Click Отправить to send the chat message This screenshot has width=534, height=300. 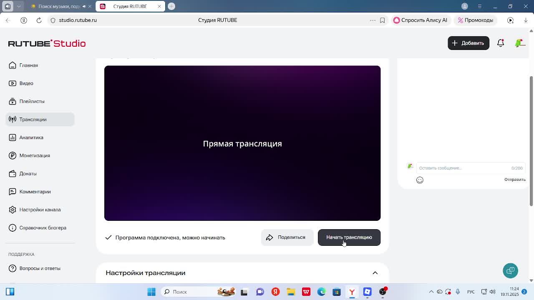coord(515,180)
